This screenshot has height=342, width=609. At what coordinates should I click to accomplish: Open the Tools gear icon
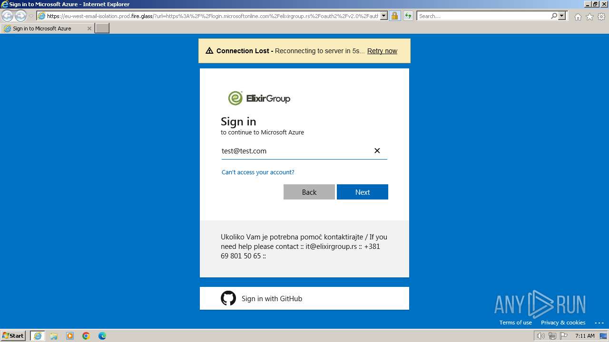(601, 17)
